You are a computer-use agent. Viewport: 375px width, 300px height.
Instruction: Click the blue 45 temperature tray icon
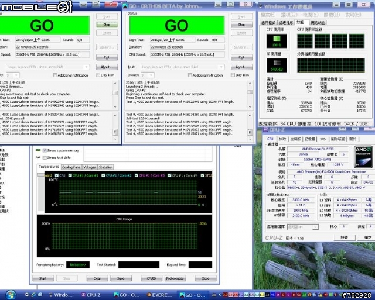(x=272, y=295)
